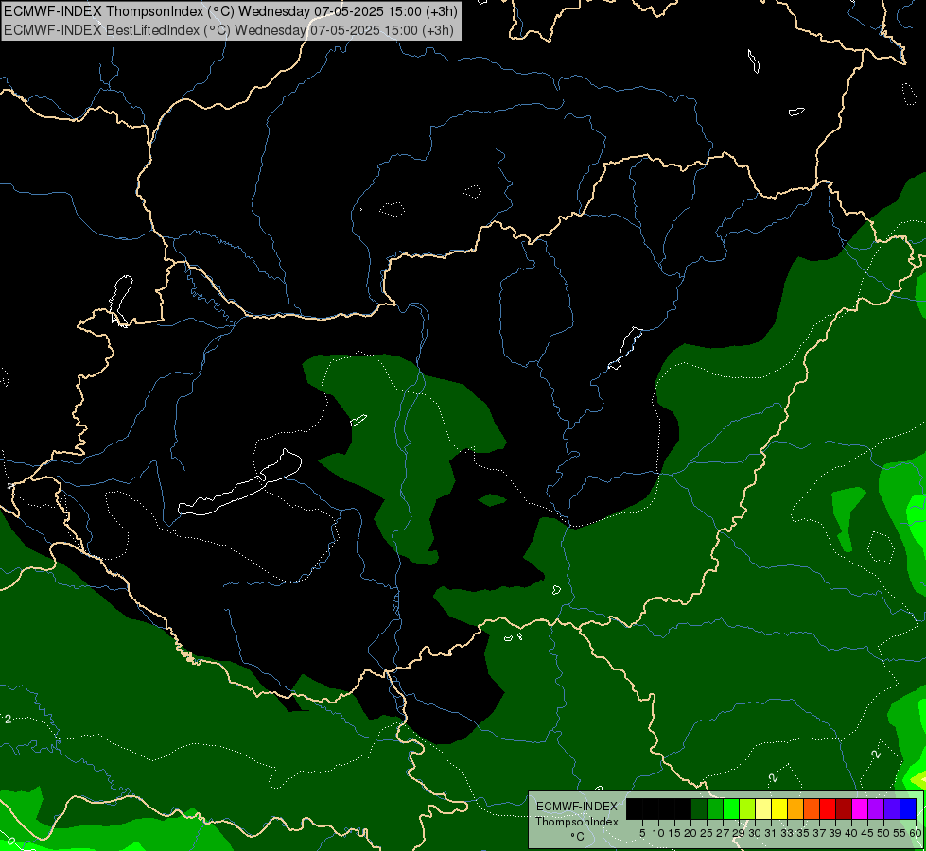The image size is (926, 851).
Task: Click the legend label 'ECMWF-INDEX'
Action: [x=576, y=807]
